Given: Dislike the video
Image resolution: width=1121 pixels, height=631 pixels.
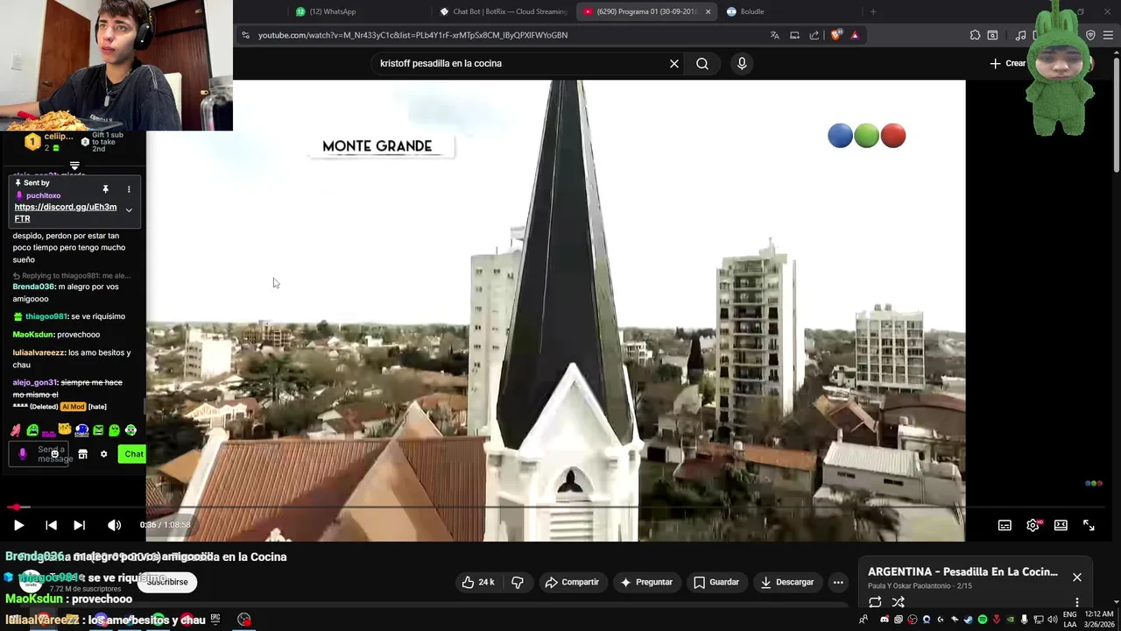Looking at the screenshot, I should [518, 582].
